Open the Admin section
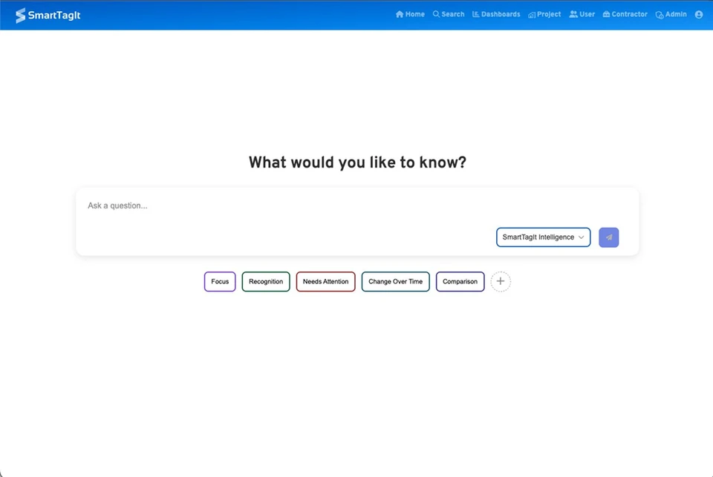 click(671, 15)
